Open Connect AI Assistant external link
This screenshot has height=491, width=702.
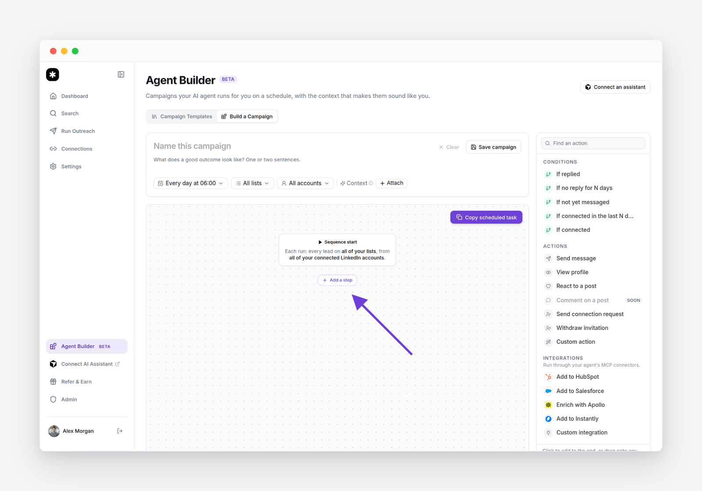coord(87,364)
